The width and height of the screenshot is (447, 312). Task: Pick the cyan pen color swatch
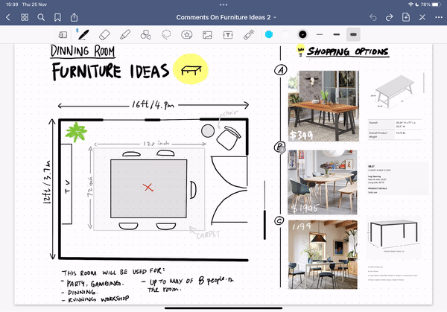coord(270,34)
